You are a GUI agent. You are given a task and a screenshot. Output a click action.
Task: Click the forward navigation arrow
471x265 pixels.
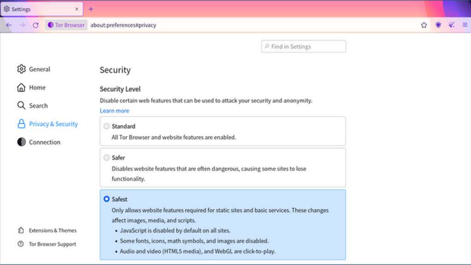22,25
